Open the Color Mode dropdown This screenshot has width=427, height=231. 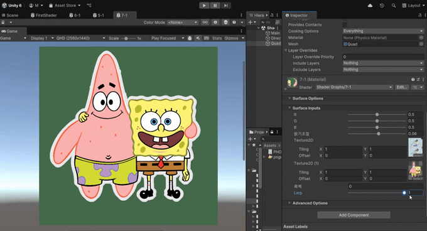click(x=183, y=23)
